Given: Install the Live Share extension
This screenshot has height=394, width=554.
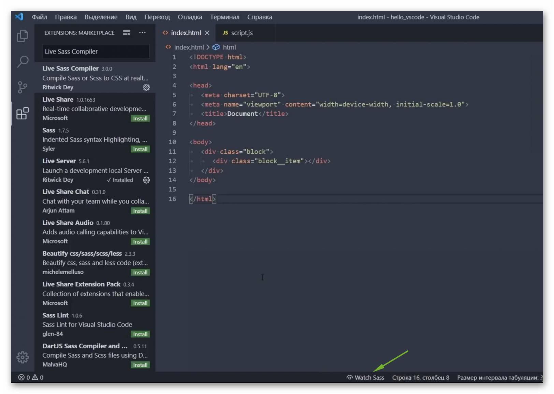Looking at the screenshot, I should (140, 118).
